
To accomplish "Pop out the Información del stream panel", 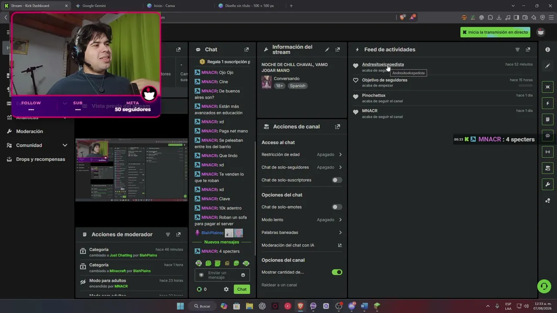I will [x=338, y=50].
